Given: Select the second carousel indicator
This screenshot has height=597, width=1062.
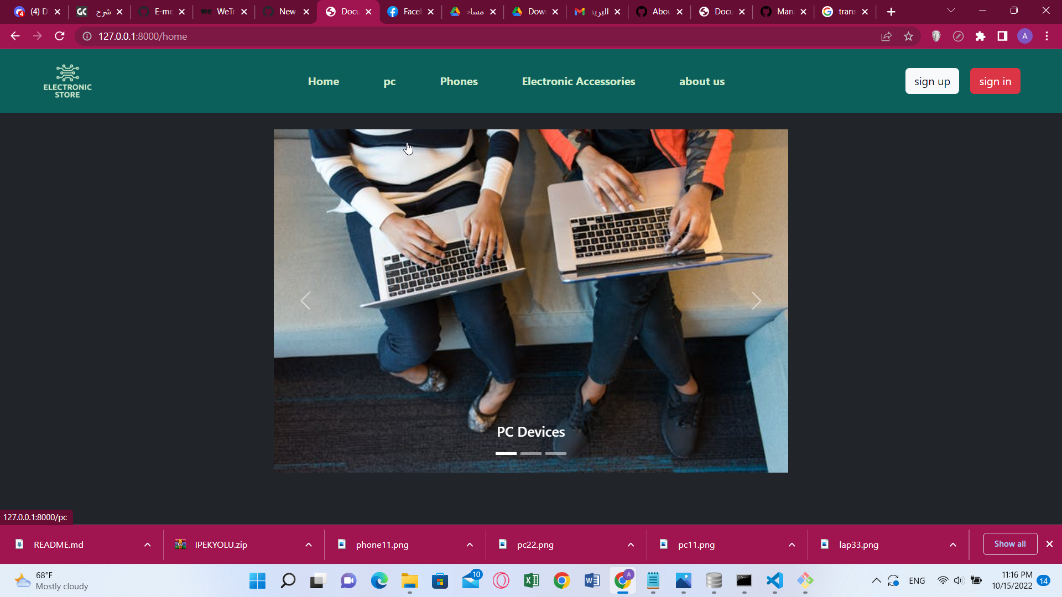Looking at the screenshot, I should [x=530, y=453].
